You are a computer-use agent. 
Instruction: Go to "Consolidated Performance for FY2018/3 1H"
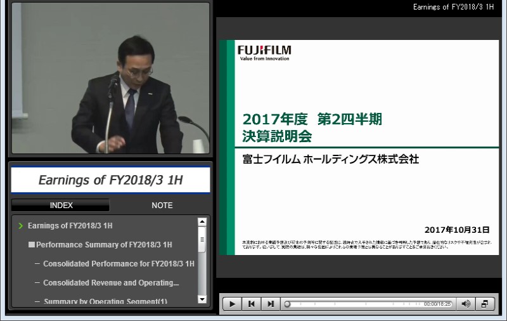click(x=119, y=264)
